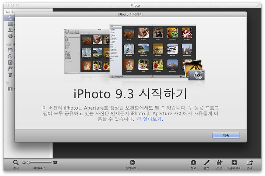Select the Flagged flag sidebar icon
The height and width of the screenshot is (176, 265).
[x=10, y=68]
